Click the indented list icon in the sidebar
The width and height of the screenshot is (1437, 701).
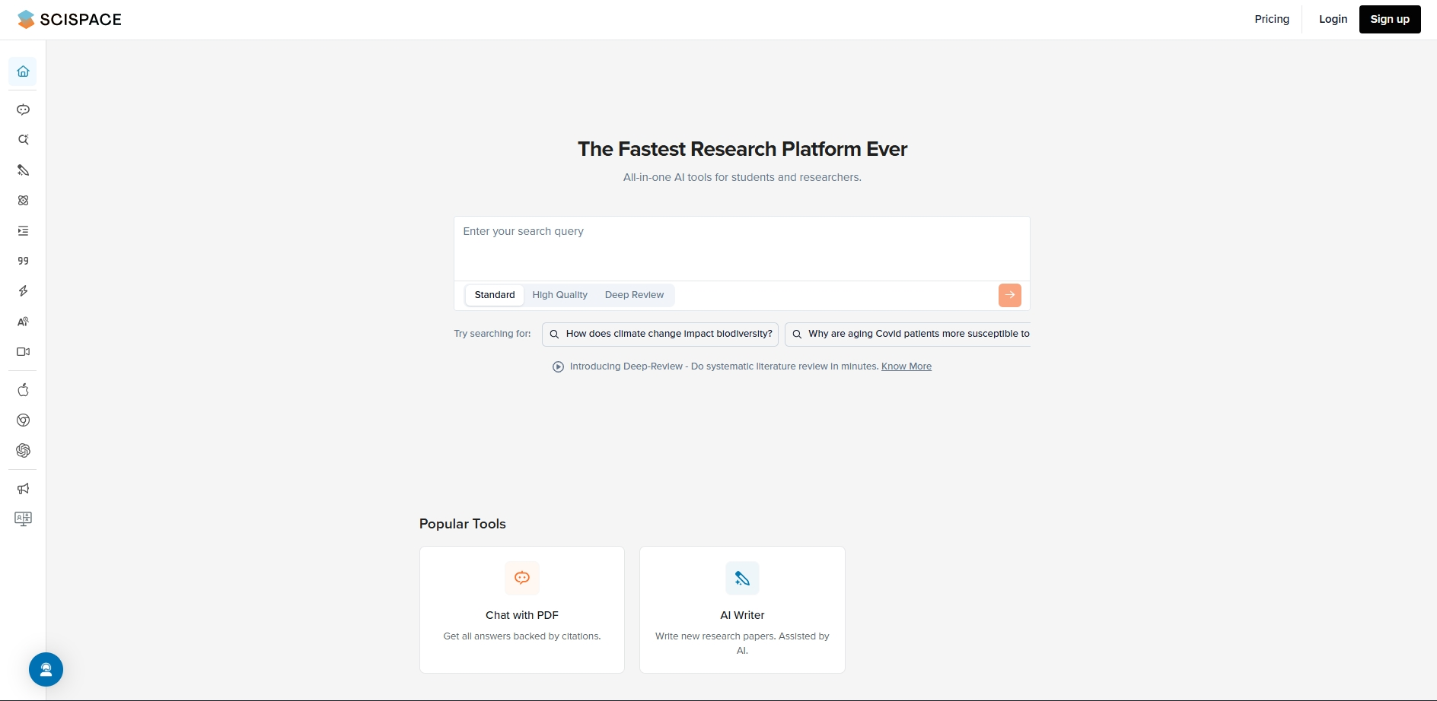click(x=23, y=230)
